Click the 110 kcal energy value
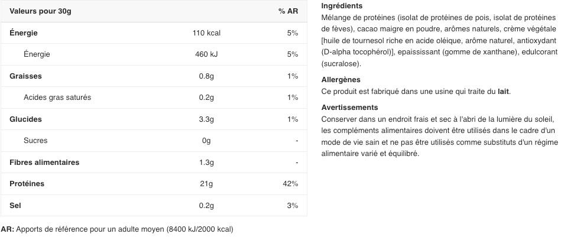 pyautogui.click(x=206, y=33)
